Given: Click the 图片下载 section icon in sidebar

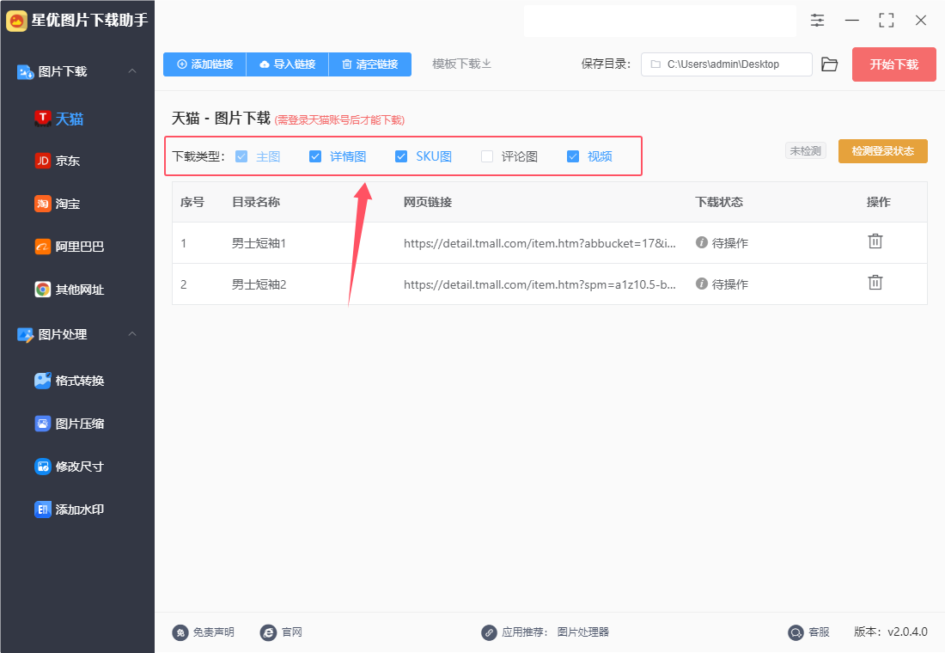Looking at the screenshot, I should point(25,72).
